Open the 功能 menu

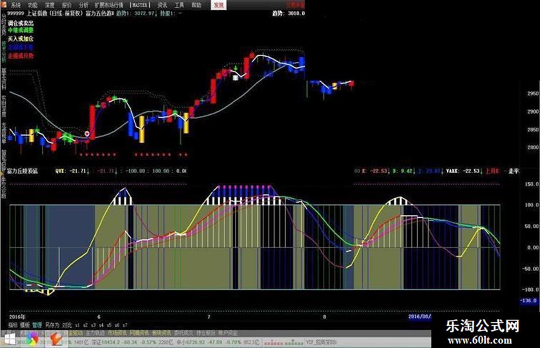(x=33, y=5)
